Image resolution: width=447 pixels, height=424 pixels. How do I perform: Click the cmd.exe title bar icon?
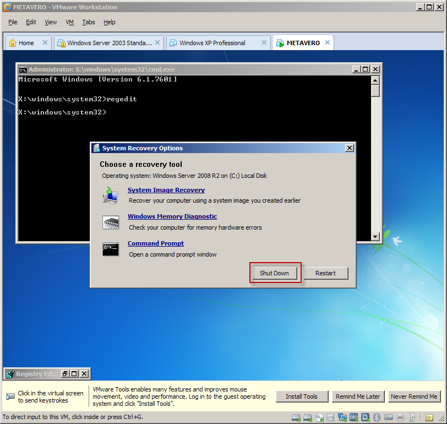[23, 69]
